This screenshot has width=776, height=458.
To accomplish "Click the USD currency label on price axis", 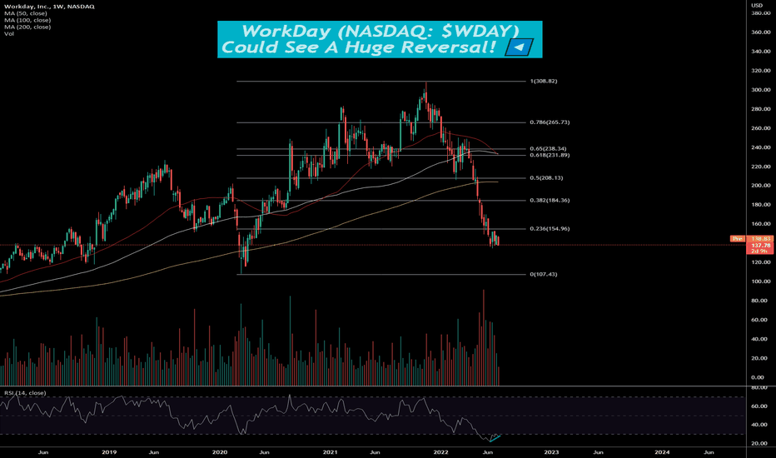I will click(757, 6).
